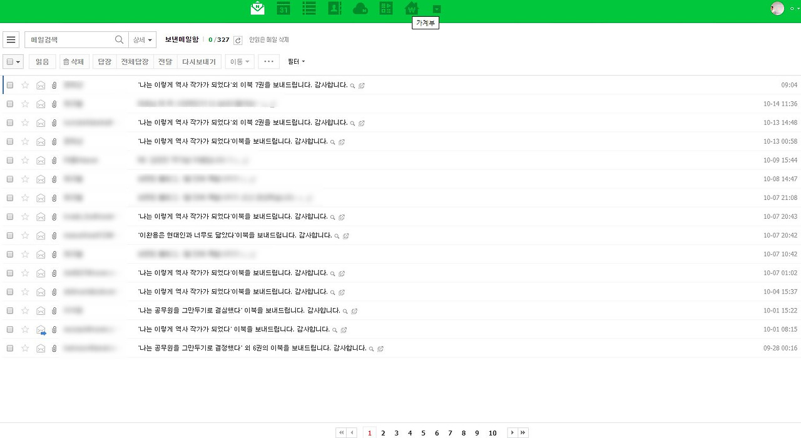Click the paperclip icon on the first email

tap(54, 85)
